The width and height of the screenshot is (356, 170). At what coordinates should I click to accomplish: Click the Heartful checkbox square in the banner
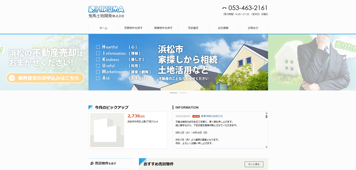tap(98, 47)
